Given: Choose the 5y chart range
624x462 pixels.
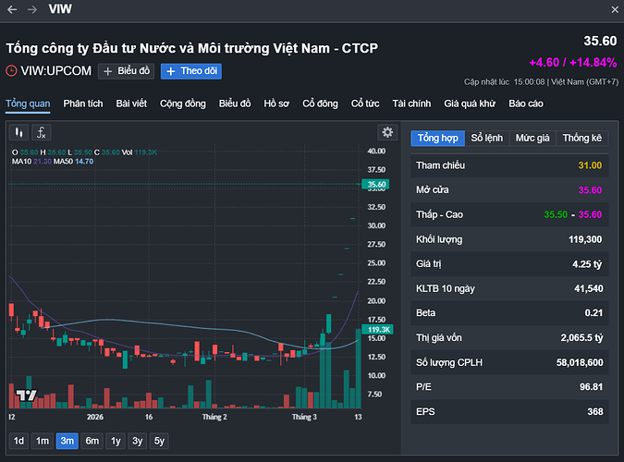Looking at the screenshot, I should point(160,441).
